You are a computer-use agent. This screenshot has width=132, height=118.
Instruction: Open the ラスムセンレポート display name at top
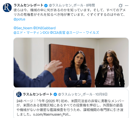(29, 5)
